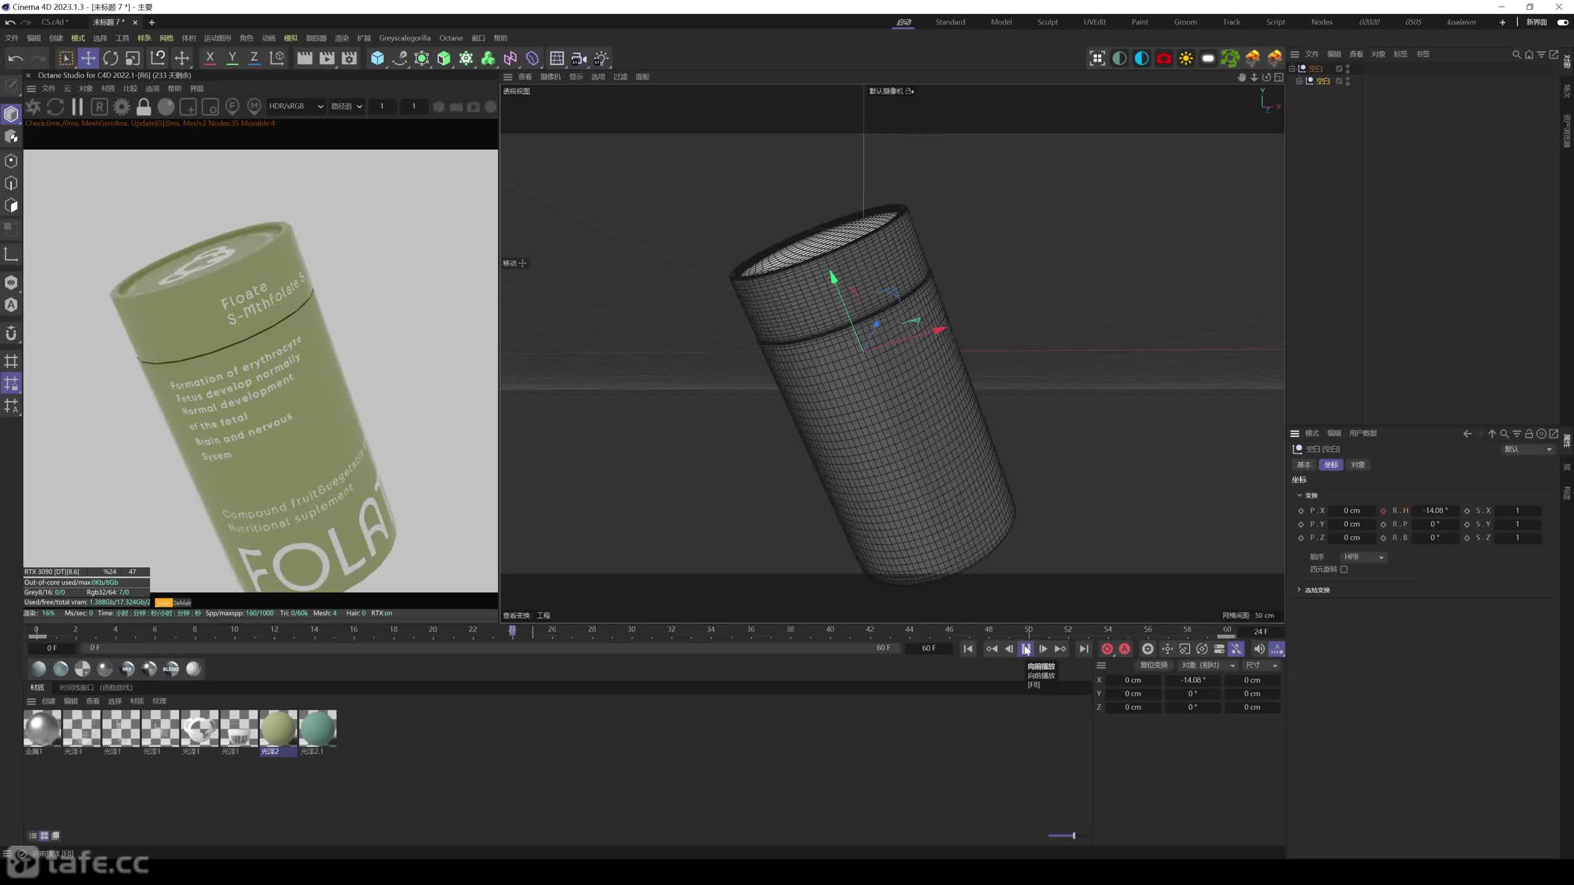
Task: Toggle the Y axis lock
Action: click(x=232, y=58)
